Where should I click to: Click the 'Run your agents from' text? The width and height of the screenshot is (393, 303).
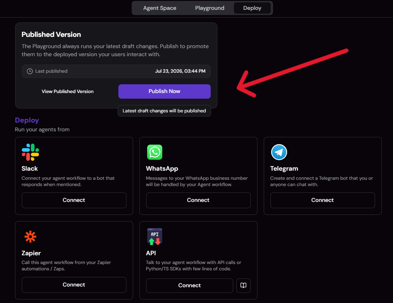pos(42,130)
